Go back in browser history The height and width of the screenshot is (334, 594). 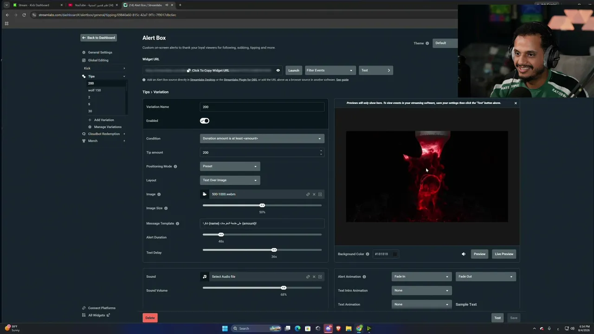[7, 15]
